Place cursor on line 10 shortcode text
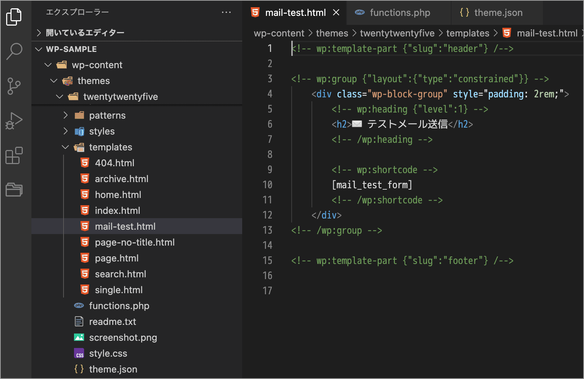 point(372,185)
